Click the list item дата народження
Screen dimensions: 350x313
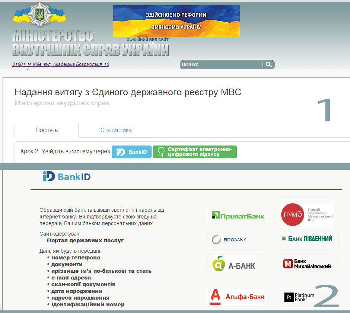tap(77, 291)
